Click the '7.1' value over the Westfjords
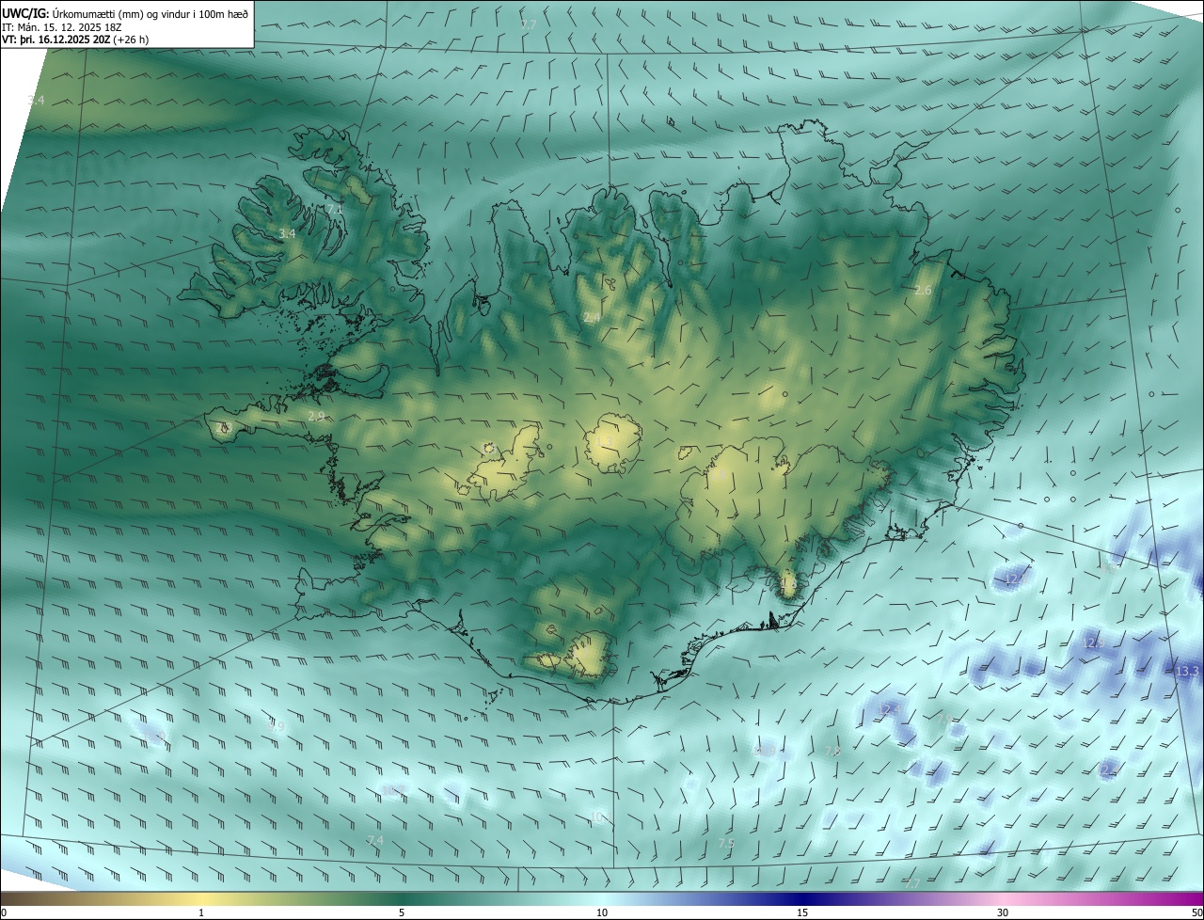 click(335, 209)
